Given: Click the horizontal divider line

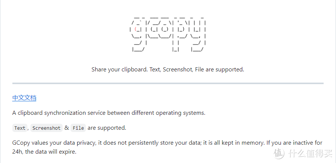Looking at the screenshot, I should 168,83.
